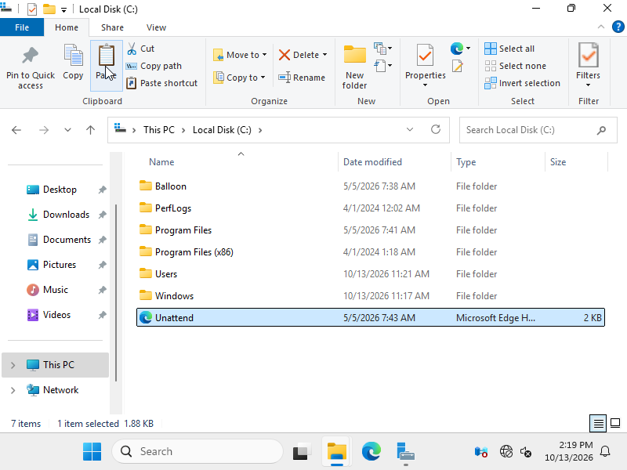Select the Balloon folder
The image size is (627, 470).
click(x=370, y=186)
